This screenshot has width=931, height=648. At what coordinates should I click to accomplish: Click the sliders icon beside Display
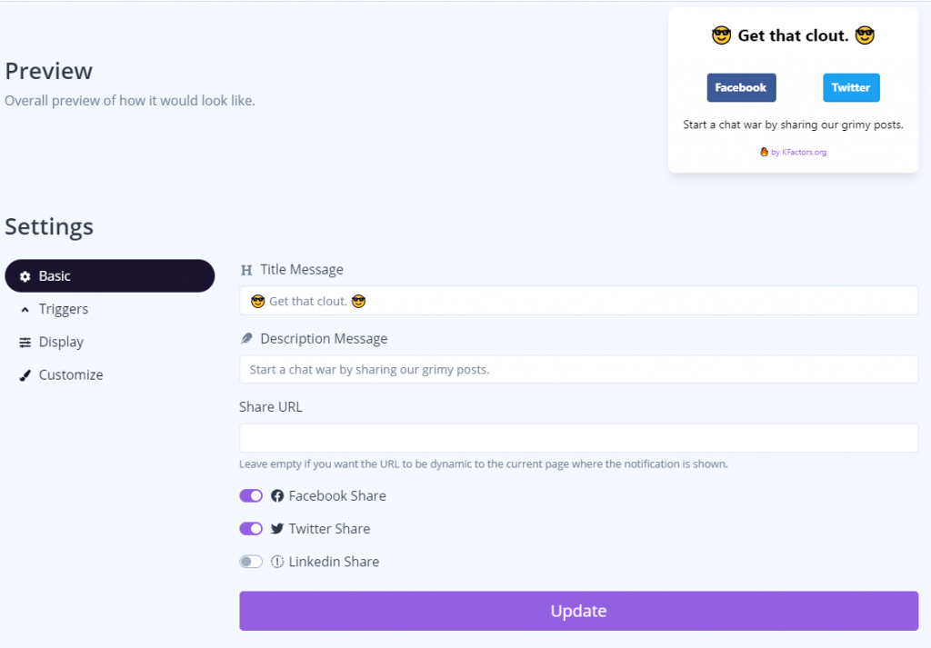coord(25,343)
